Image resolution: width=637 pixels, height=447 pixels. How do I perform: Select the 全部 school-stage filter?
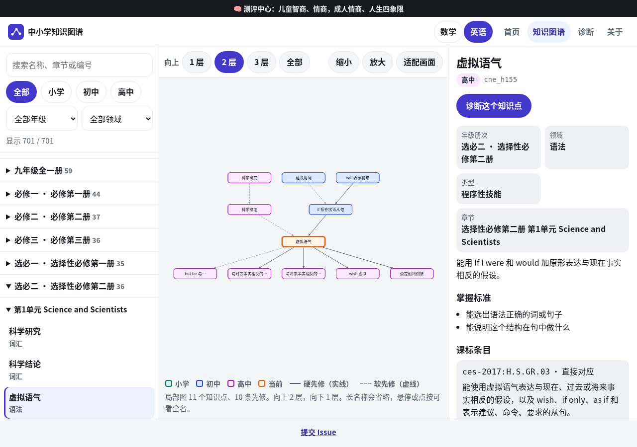point(21,92)
